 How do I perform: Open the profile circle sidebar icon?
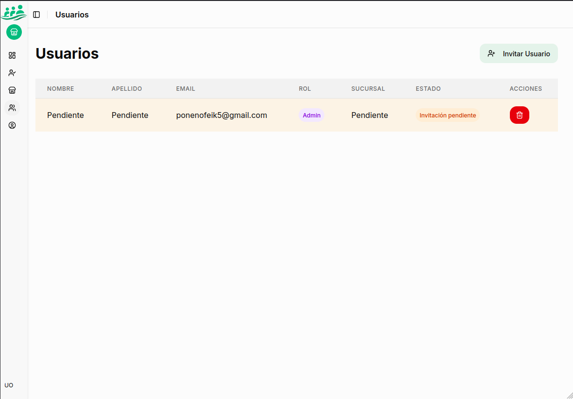click(x=12, y=125)
